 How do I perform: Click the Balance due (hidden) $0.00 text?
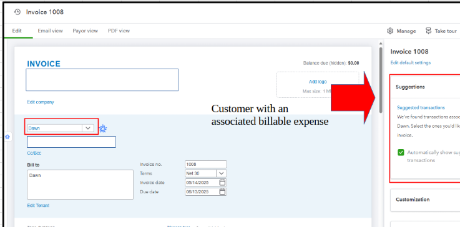[331, 63]
